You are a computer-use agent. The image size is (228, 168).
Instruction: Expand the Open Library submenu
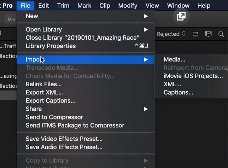pos(86,30)
